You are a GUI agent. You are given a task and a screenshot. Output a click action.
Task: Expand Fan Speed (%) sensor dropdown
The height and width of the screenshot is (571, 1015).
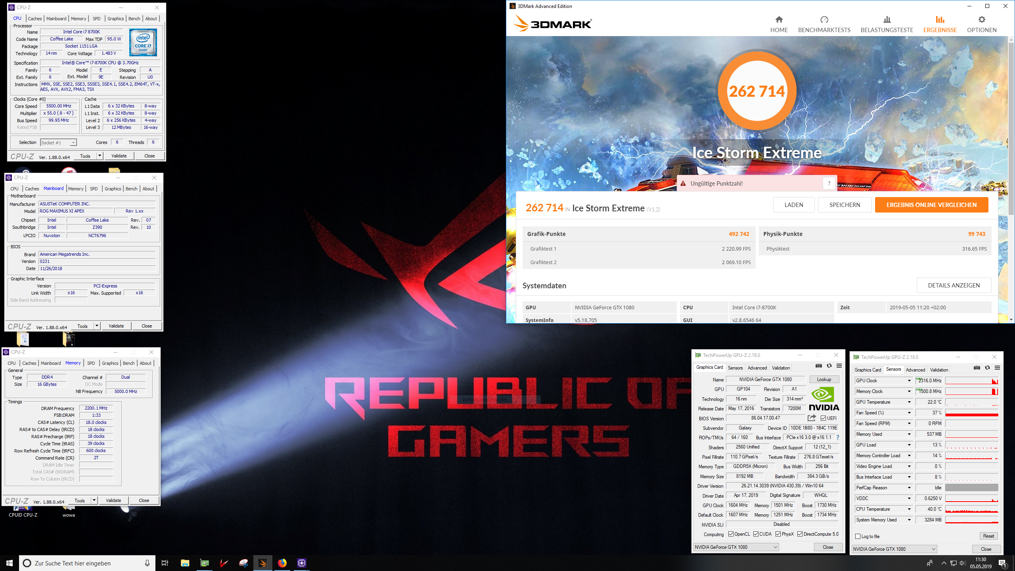click(909, 413)
